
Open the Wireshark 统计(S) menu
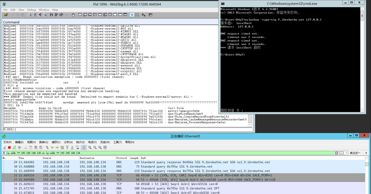pos(80,142)
